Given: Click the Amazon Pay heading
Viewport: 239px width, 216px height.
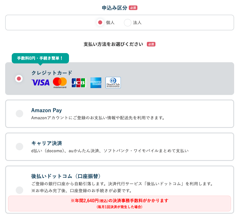Looking at the screenshot, I should tap(46, 110).
